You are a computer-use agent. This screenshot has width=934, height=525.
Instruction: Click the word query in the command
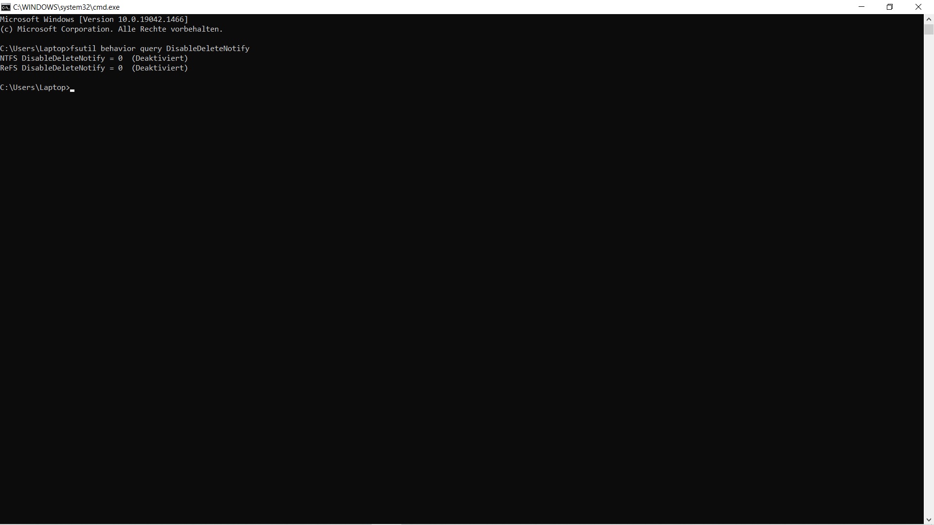point(151,49)
